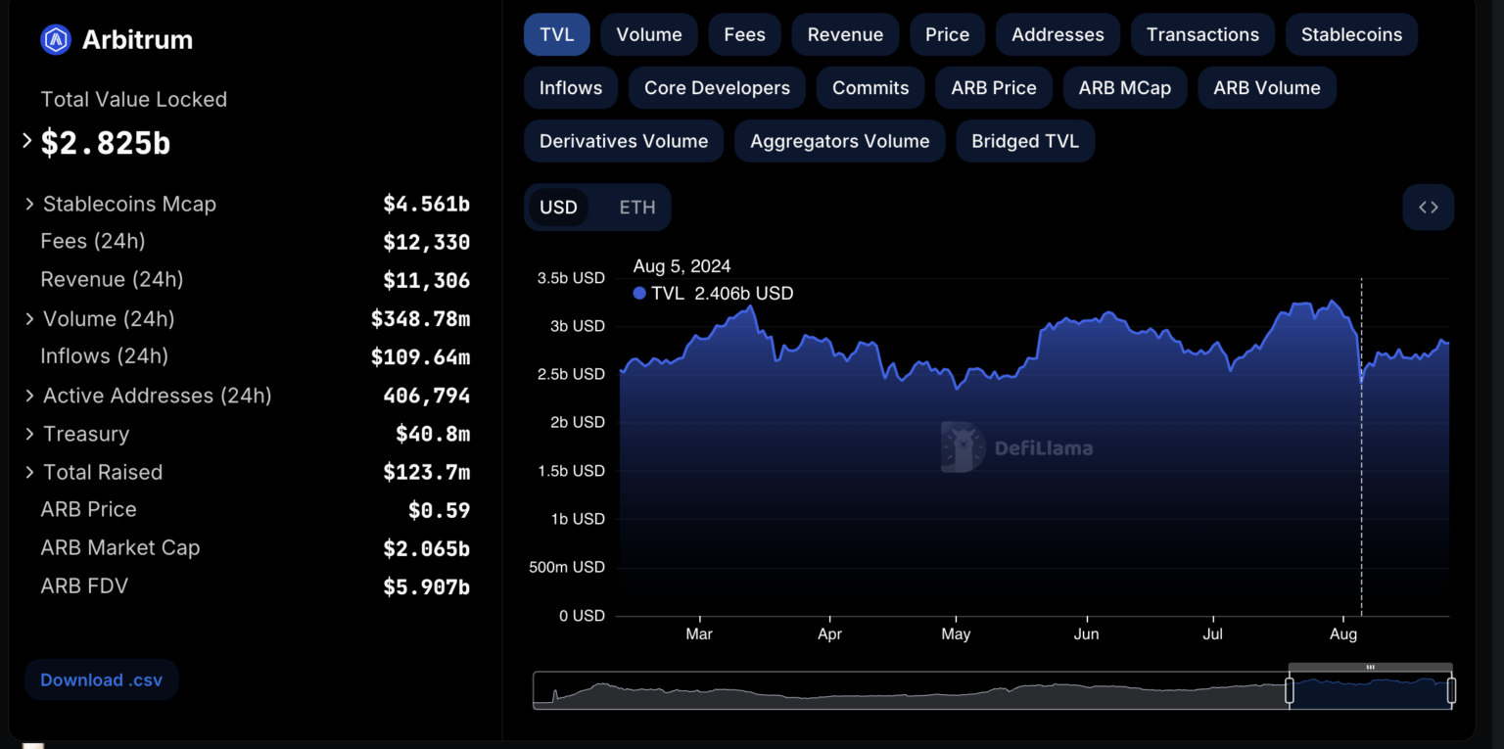This screenshot has height=749, width=1504.
Task: Enable the Volume chart toggle
Action: point(649,34)
